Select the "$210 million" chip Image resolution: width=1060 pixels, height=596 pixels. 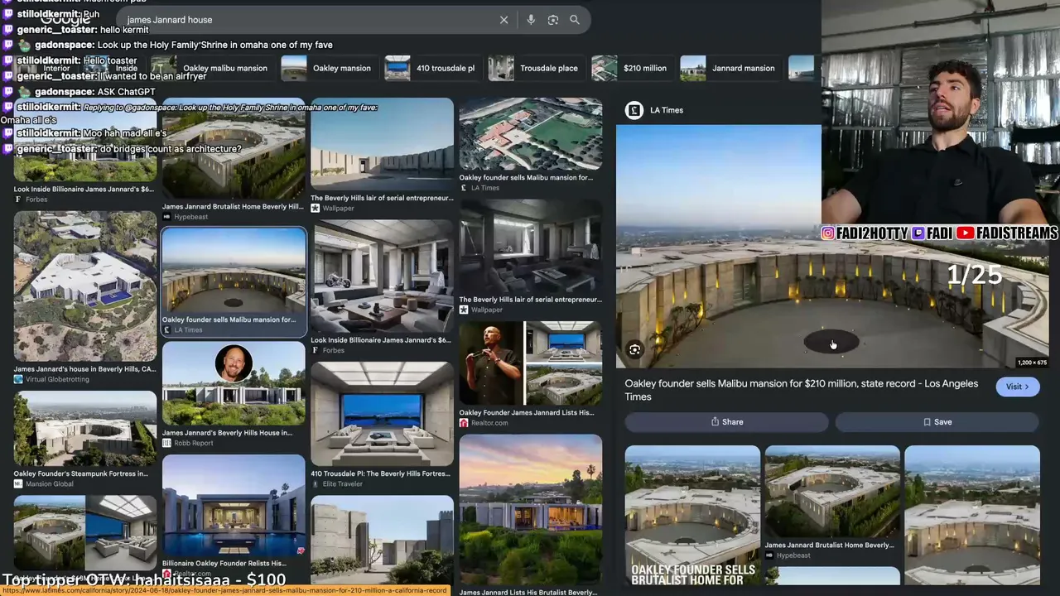[633, 68]
